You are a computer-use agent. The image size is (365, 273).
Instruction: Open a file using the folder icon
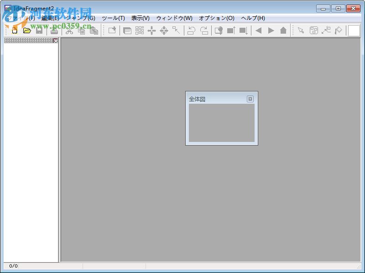click(x=27, y=30)
